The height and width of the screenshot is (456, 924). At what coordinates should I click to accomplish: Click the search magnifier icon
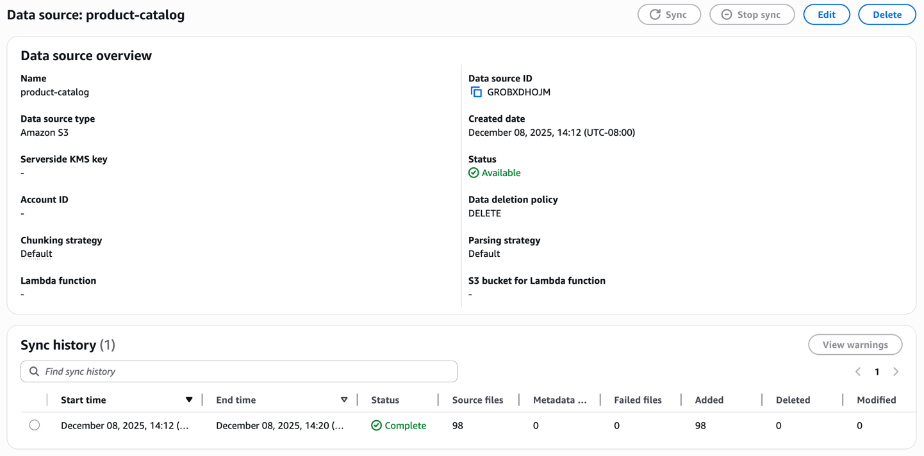coord(35,371)
